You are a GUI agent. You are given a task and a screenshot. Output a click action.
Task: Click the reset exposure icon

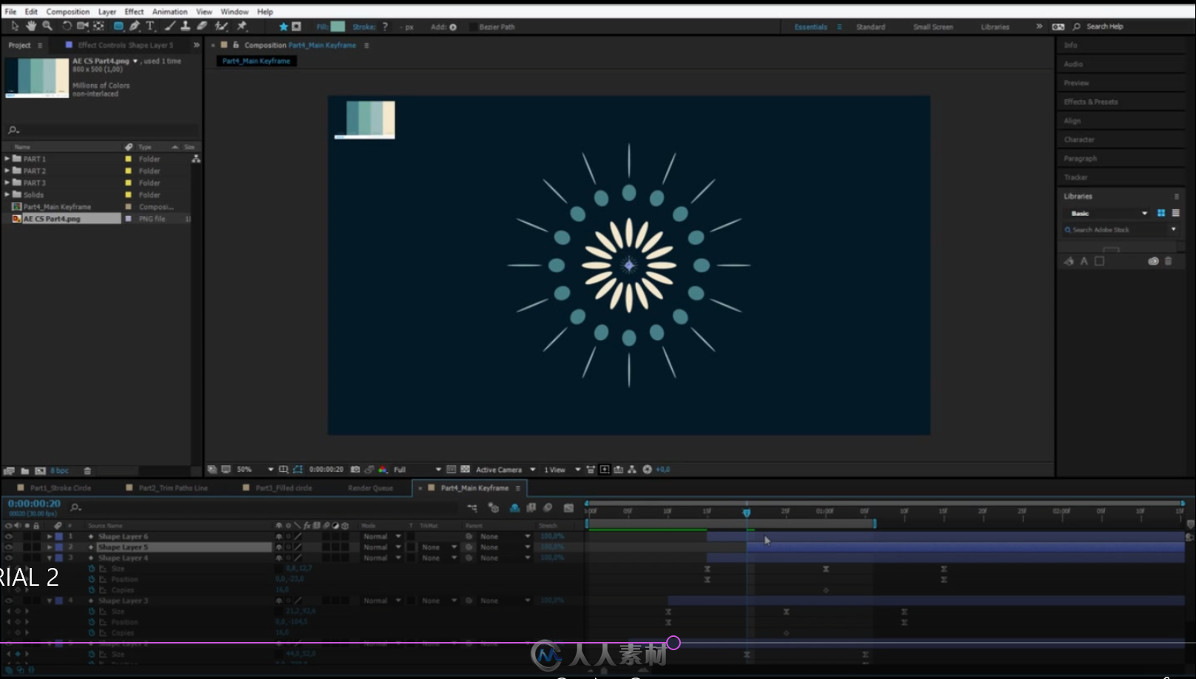647,470
